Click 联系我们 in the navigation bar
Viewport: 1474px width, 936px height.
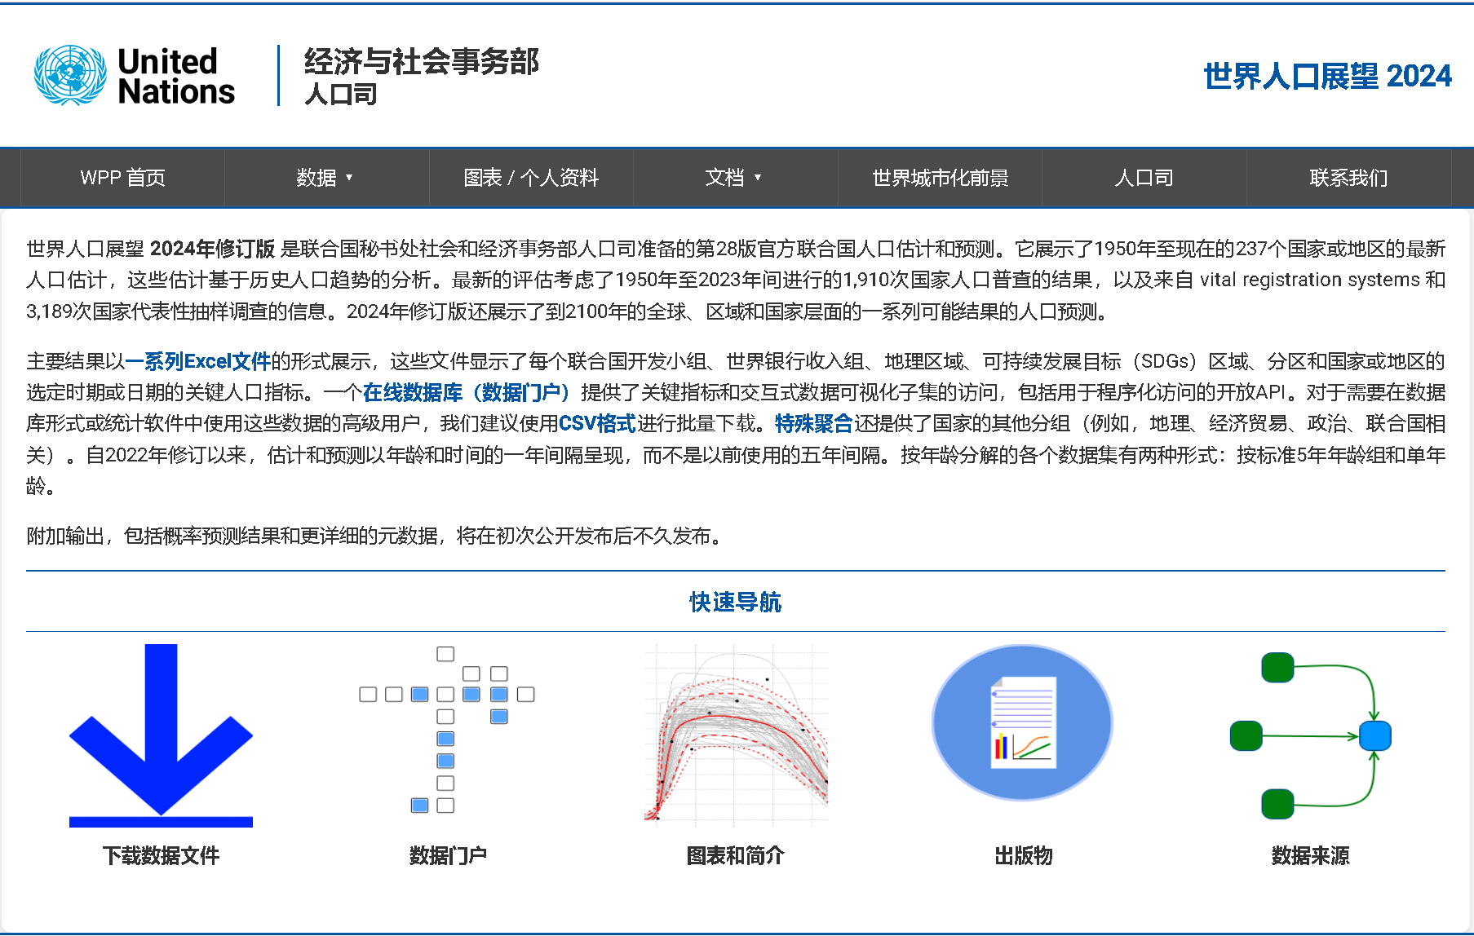pos(1348,178)
